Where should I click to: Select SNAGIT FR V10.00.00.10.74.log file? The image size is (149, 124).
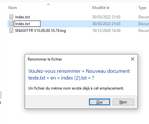[x=40, y=31]
